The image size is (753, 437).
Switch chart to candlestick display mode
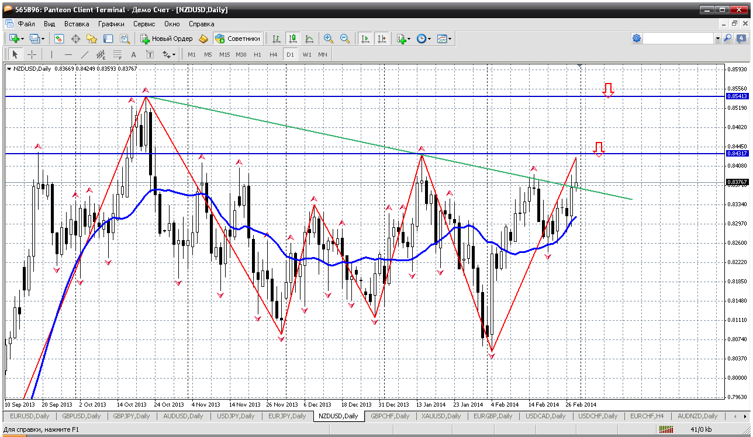coord(293,39)
